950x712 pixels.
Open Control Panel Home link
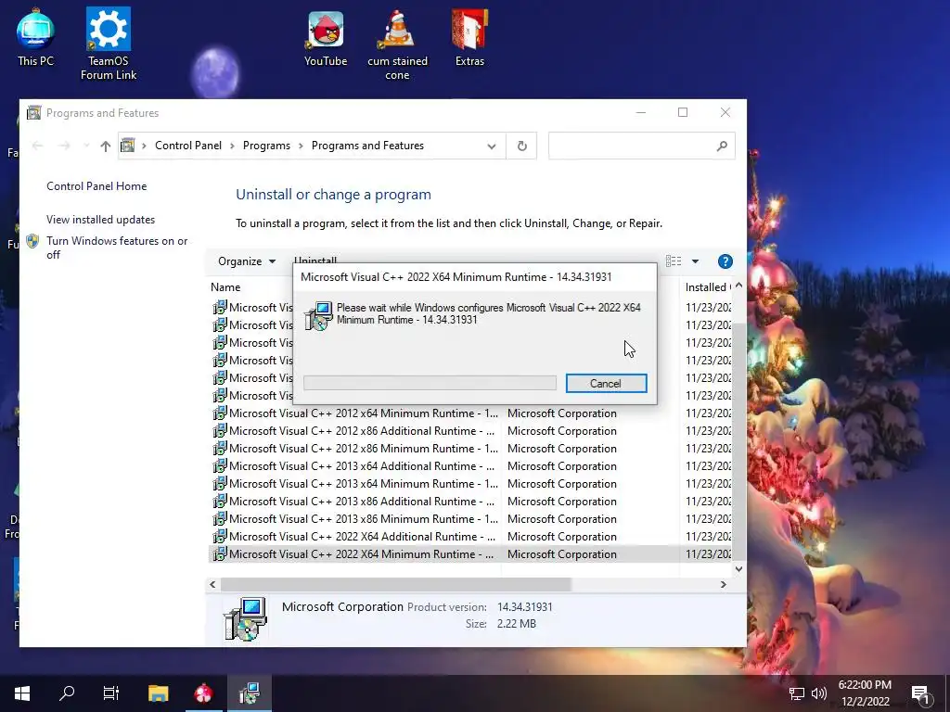[x=96, y=185]
